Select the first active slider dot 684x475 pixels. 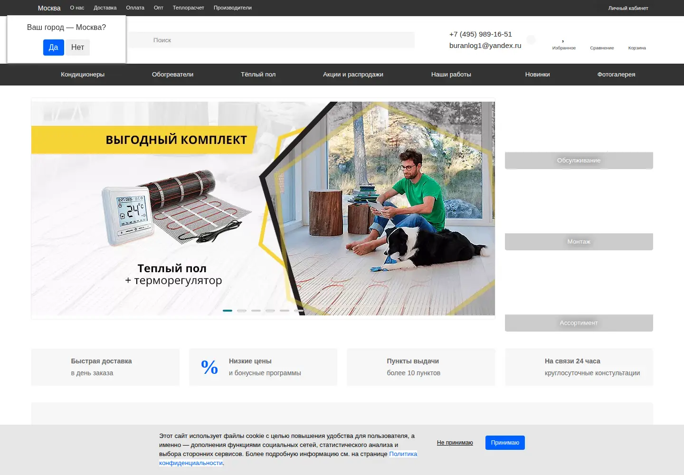click(x=228, y=311)
